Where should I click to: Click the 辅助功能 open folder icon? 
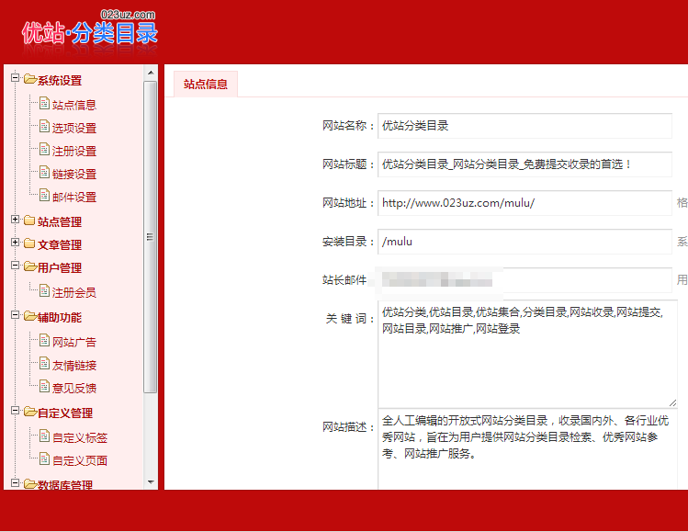pos(29,316)
